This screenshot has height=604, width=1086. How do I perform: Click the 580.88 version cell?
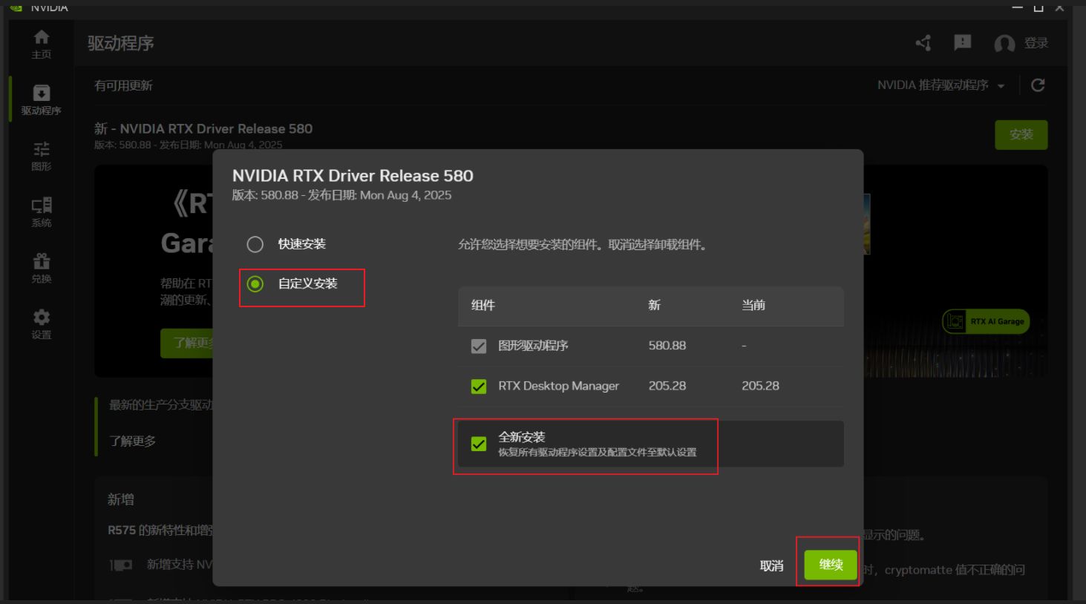click(x=667, y=346)
